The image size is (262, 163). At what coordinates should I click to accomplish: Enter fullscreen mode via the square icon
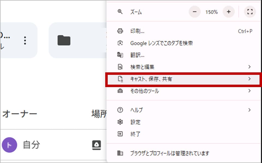click(x=250, y=12)
